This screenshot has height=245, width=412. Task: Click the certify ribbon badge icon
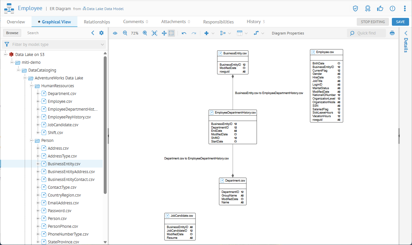(367, 8)
